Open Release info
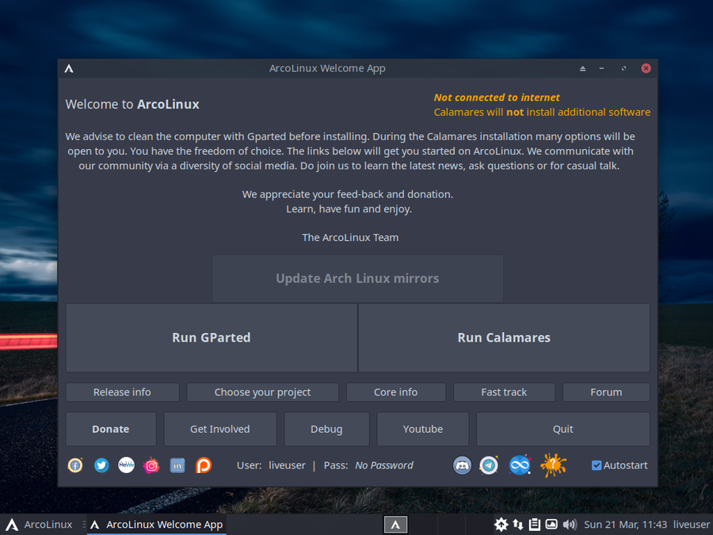 click(x=122, y=392)
